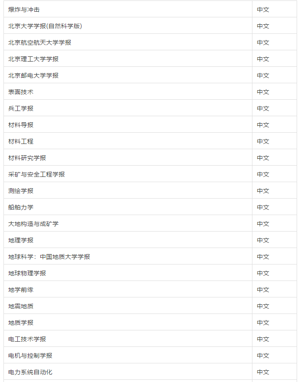
Task: Click 地球科学：中国地质大学学报 entry
Action: 49,257
